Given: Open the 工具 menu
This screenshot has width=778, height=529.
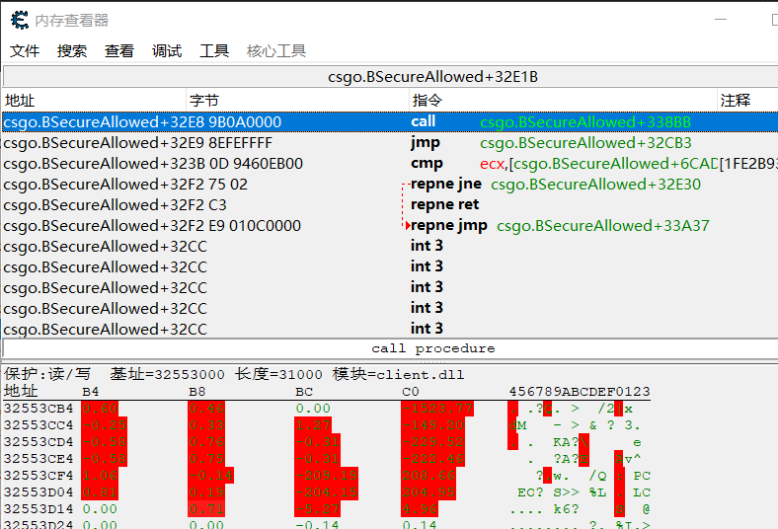Looking at the screenshot, I should 214,50.
